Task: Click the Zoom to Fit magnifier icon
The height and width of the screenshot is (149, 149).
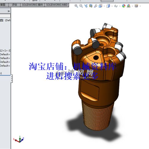Action: point(76,6)
